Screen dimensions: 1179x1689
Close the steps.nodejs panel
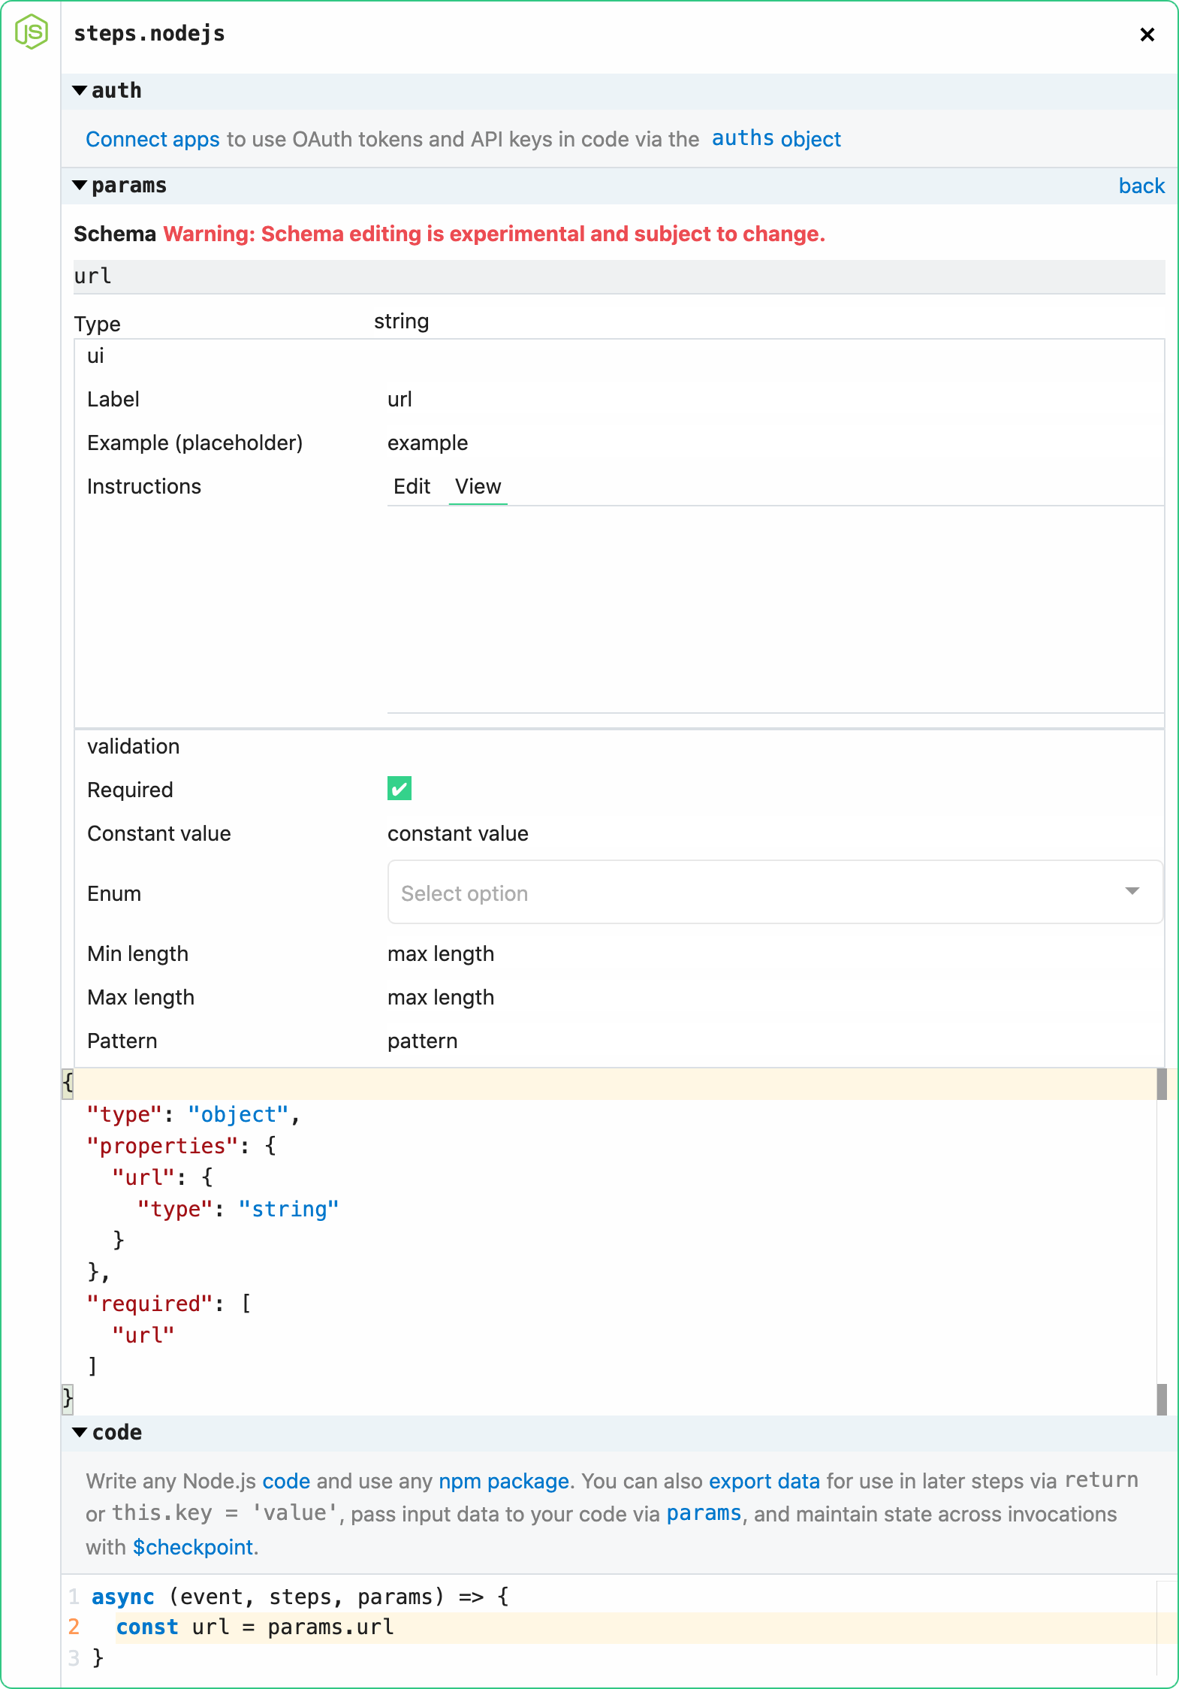(1147, 35)
